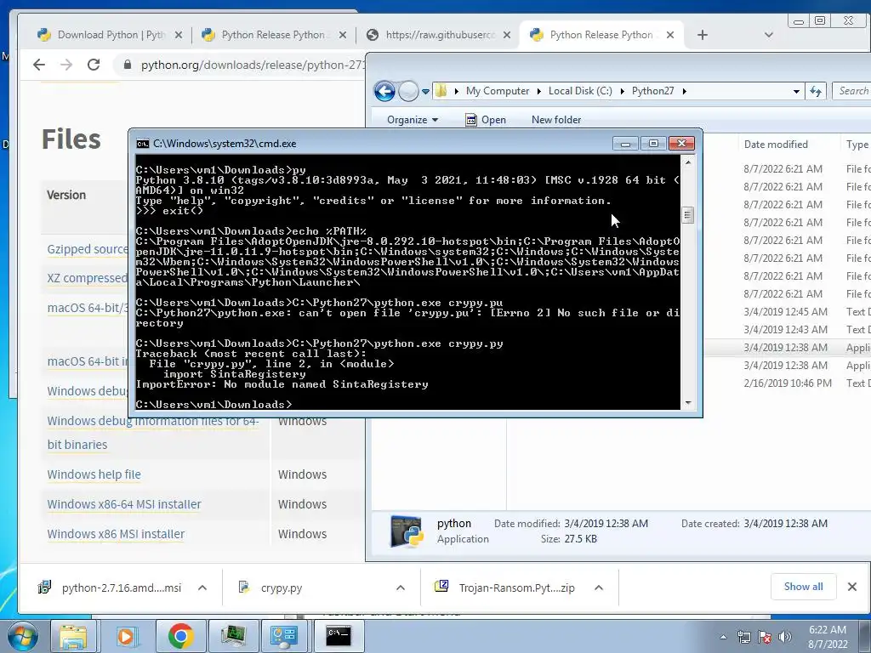Image resolution: width=871 pixels, height=653 pixels.
Task: Click the cmd scrollbar thumb
Action: coord(687,215)
